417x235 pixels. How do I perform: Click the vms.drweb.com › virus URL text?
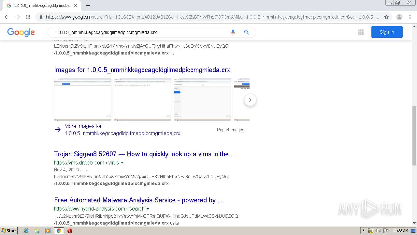pyautogui.click(x=86, y=163)
